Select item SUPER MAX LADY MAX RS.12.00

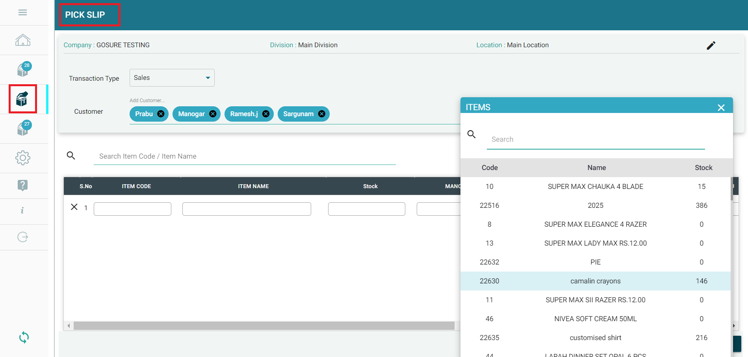(x=596, y=243)
